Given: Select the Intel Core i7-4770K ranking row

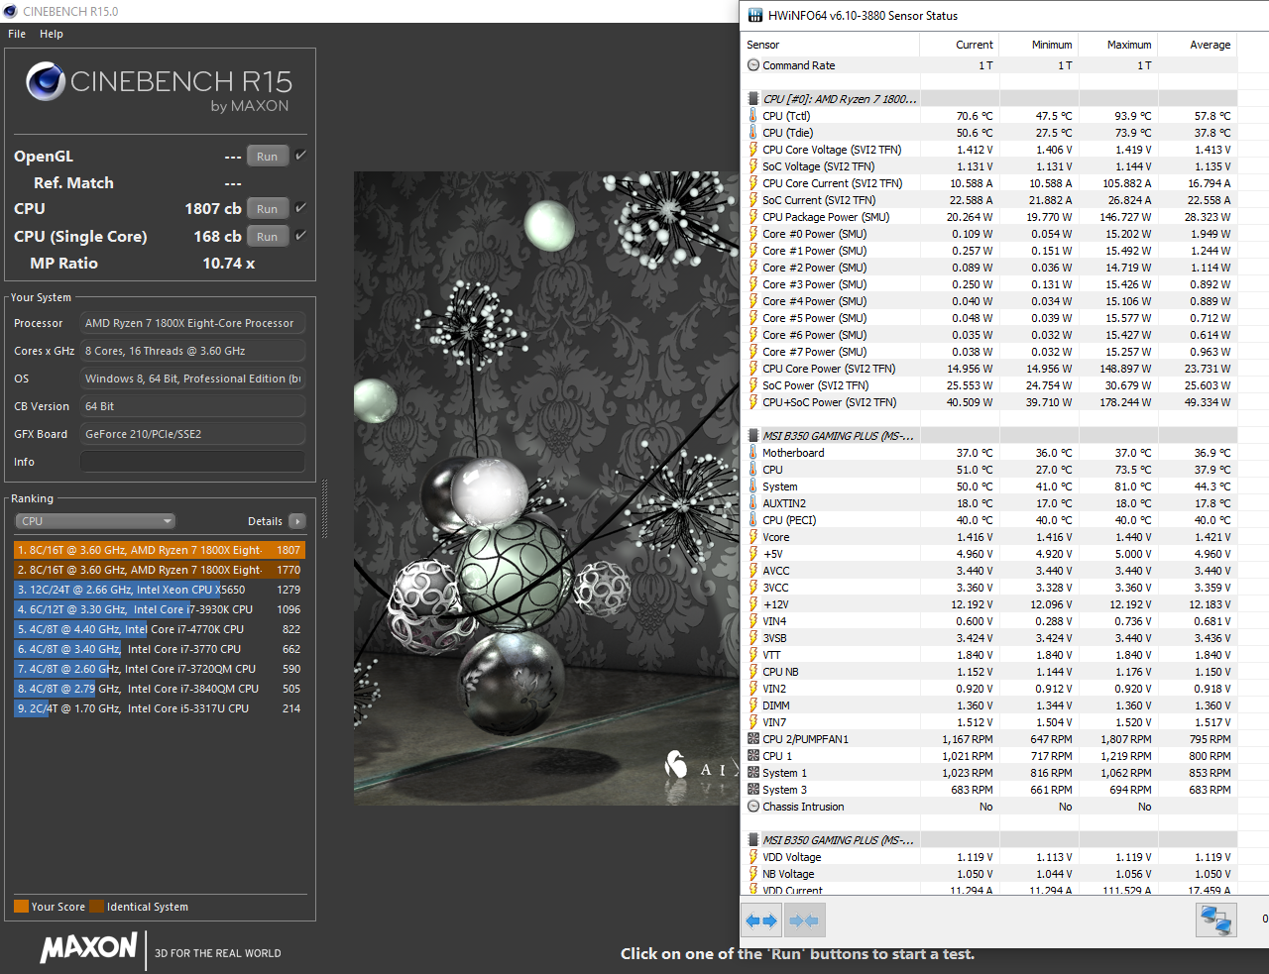Looking at the screenshot, I should [160, 629].
